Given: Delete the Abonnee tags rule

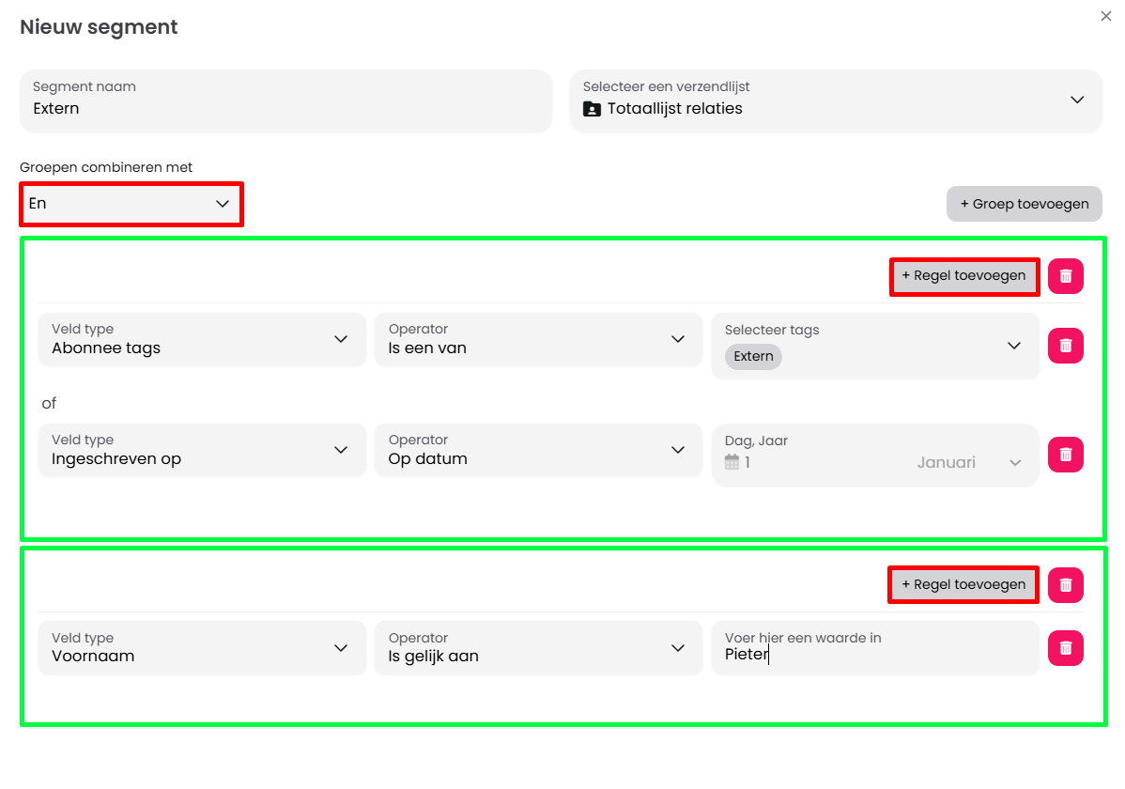Looking at the screenshot, I should (x=1065, y=346).
